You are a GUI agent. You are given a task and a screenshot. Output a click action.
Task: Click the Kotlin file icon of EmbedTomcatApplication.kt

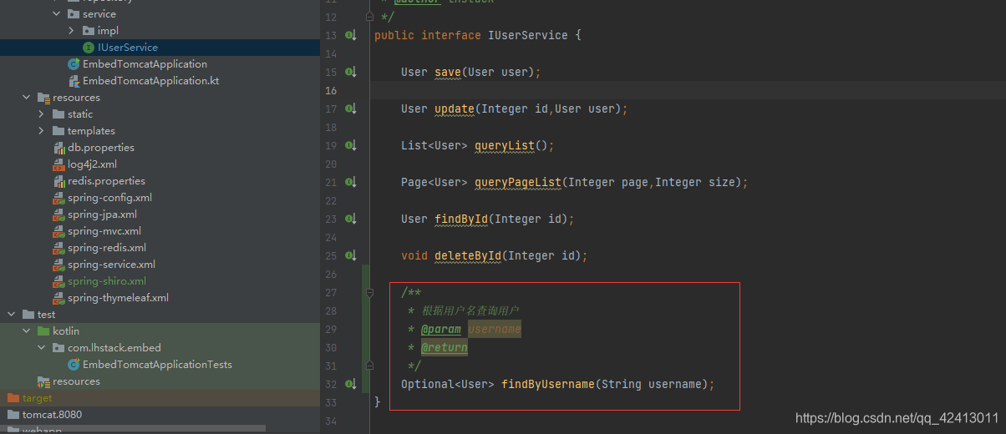click(74, 81)
